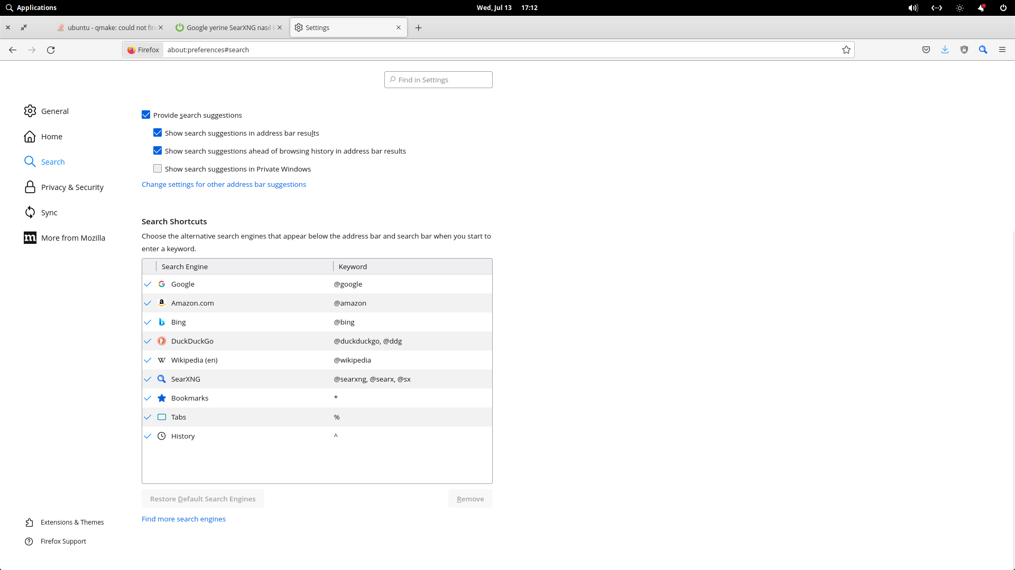Open the Search settings section
Screen dimensions: 1015x570
coord(52,161)
